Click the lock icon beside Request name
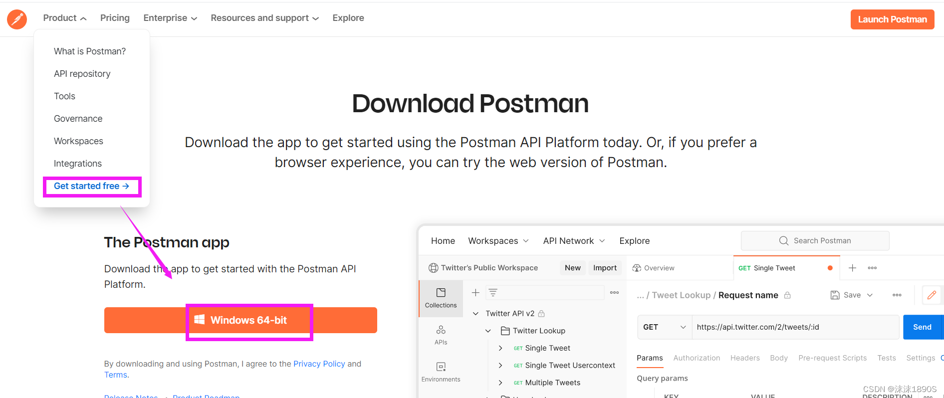944x398 pixels. 787,295
